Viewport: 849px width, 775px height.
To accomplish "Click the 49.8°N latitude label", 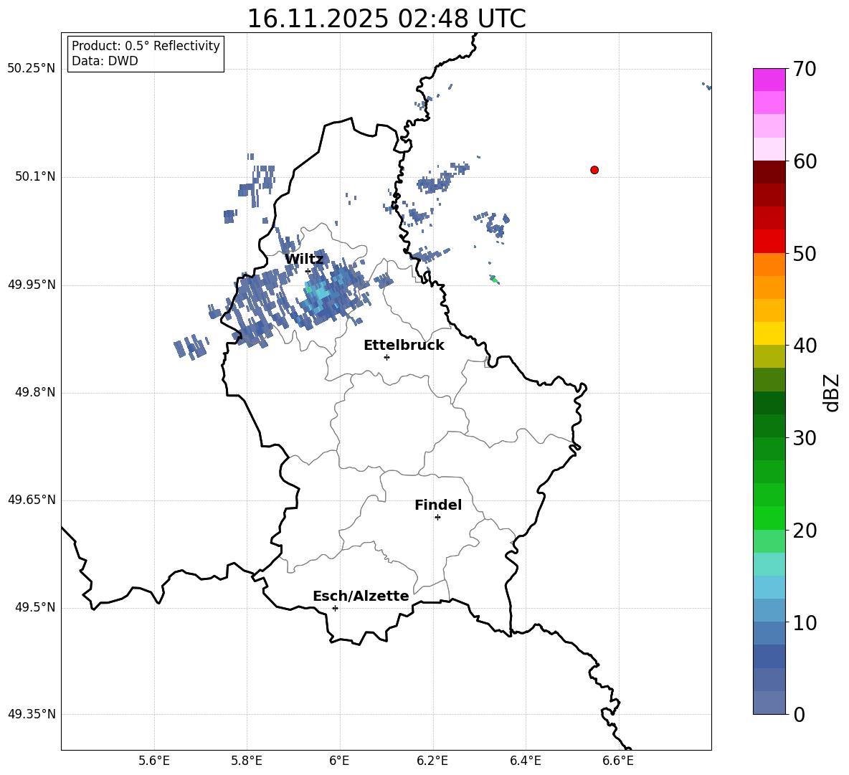I will pyautogui.click(x=35, y=392).
